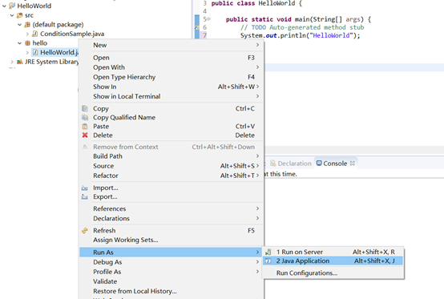Select HelloWorld.java file in tree

(59, 53)
